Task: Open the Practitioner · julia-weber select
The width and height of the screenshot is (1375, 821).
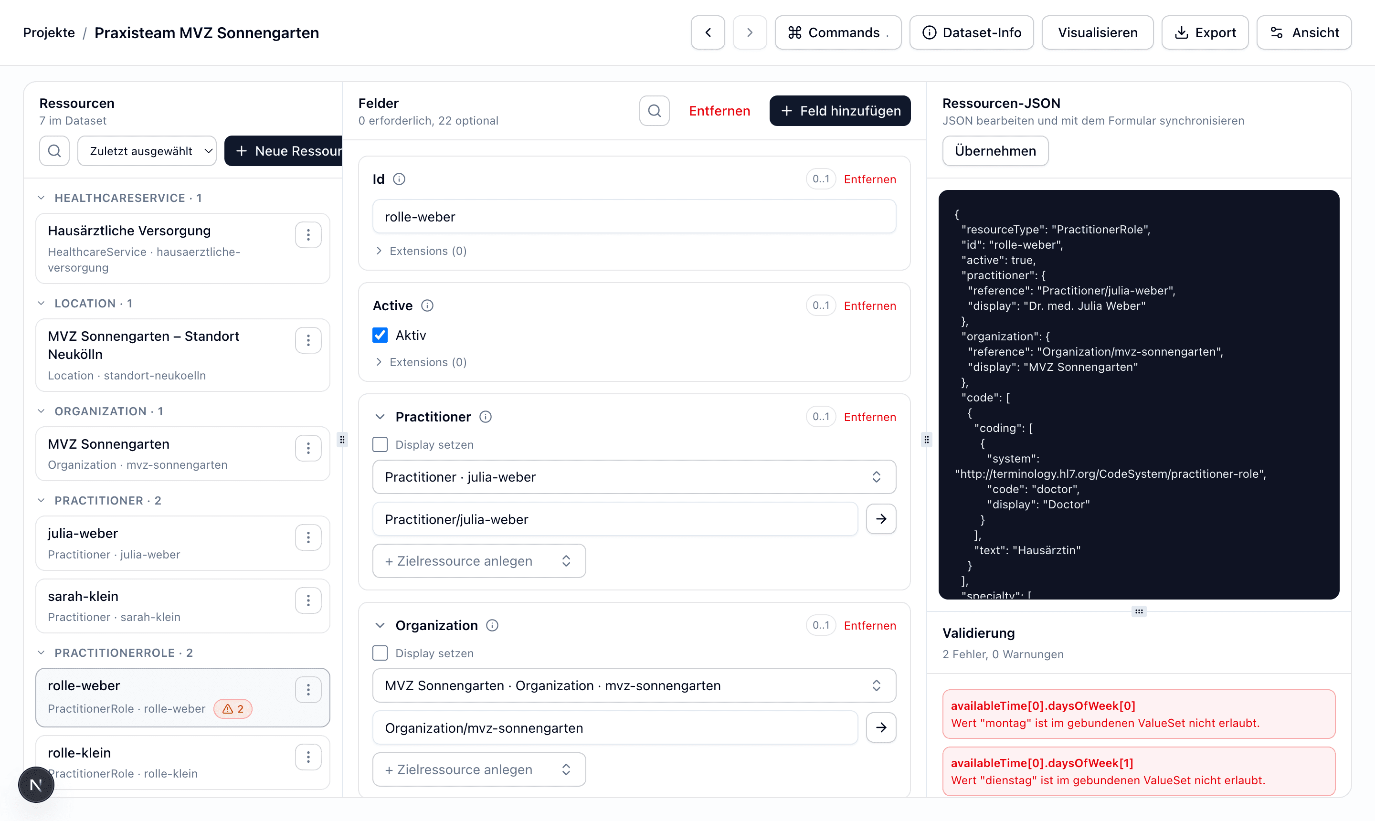Action: 634,477
